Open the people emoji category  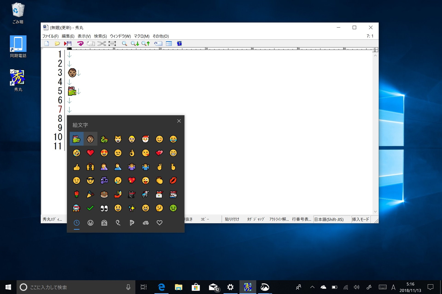[104, 223]
